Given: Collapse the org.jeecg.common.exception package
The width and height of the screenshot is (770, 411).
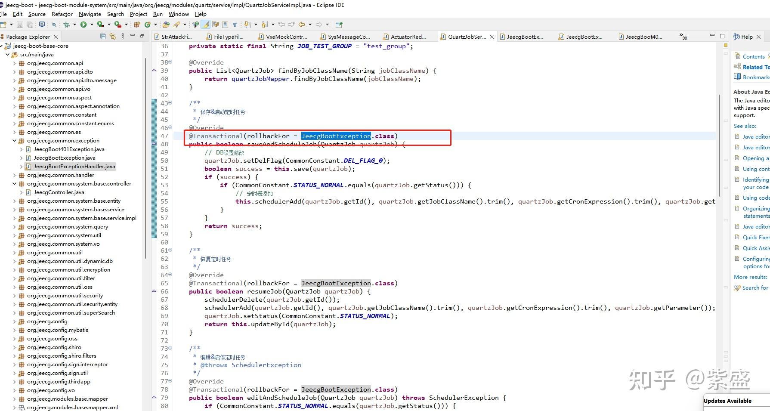Looking at the screenshot, I should tap(14, 141).
